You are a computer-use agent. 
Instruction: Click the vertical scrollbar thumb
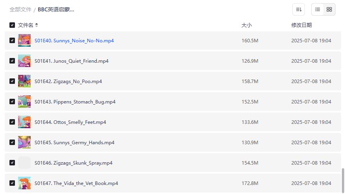pos(343,179)
